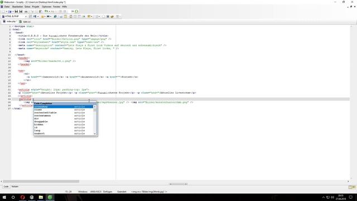This screenshot has width=357, height=201.
Task: Click the paste clipboard icon
Action: (x=40, y=11)
